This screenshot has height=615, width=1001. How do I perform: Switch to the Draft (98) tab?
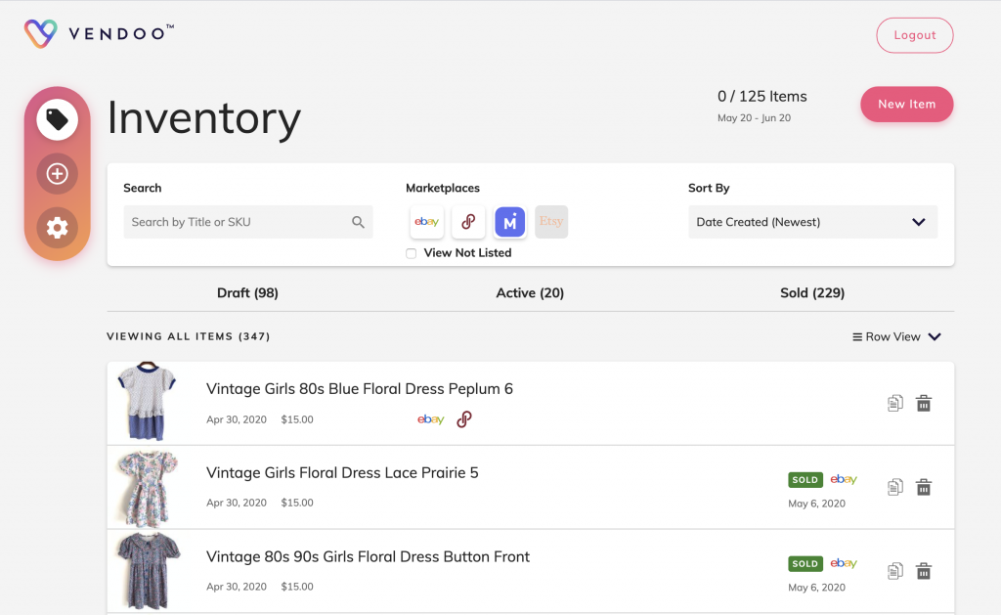(247, 292)
